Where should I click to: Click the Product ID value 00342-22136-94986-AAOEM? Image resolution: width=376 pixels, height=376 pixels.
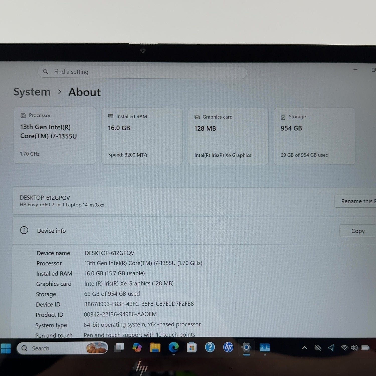click(x=120, y=314)
